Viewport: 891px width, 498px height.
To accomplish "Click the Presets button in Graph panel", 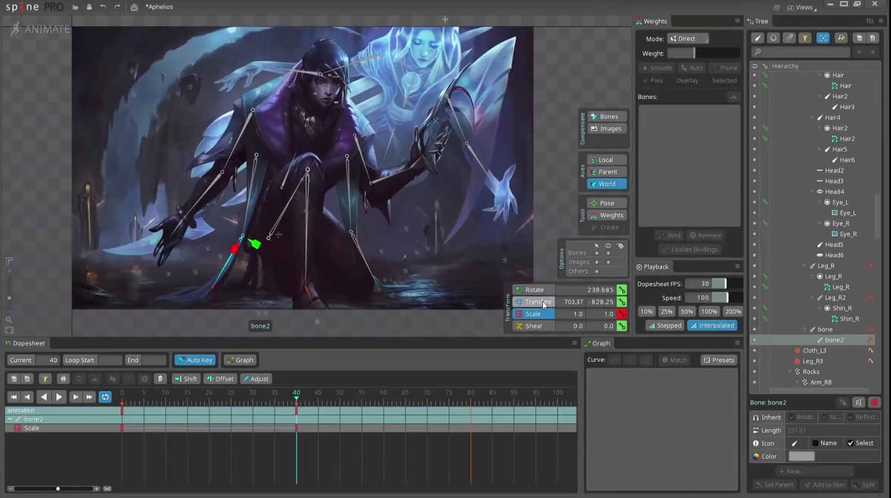I will pyautogui.click(x=719, y=360).
